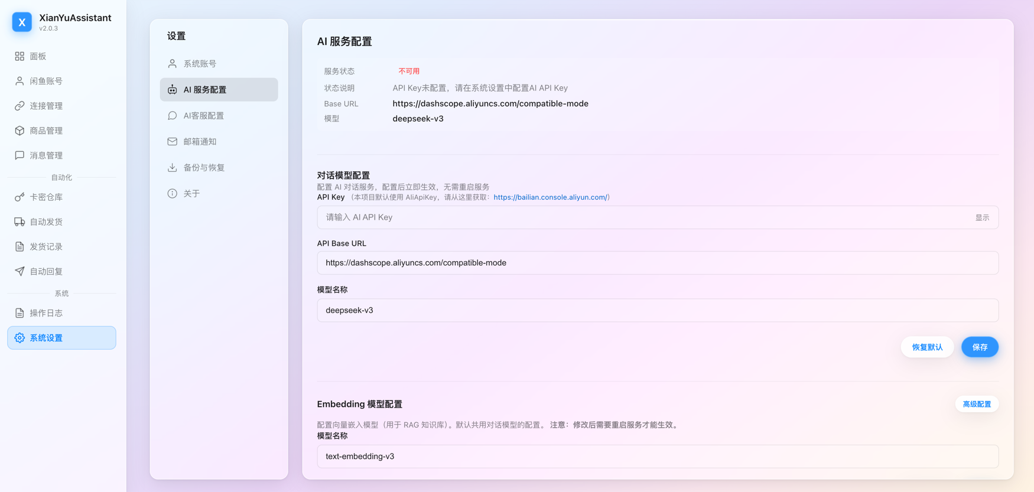Click the 系统账号 person icon in settings
1034x492 pixels.
(x=172, y=63)
